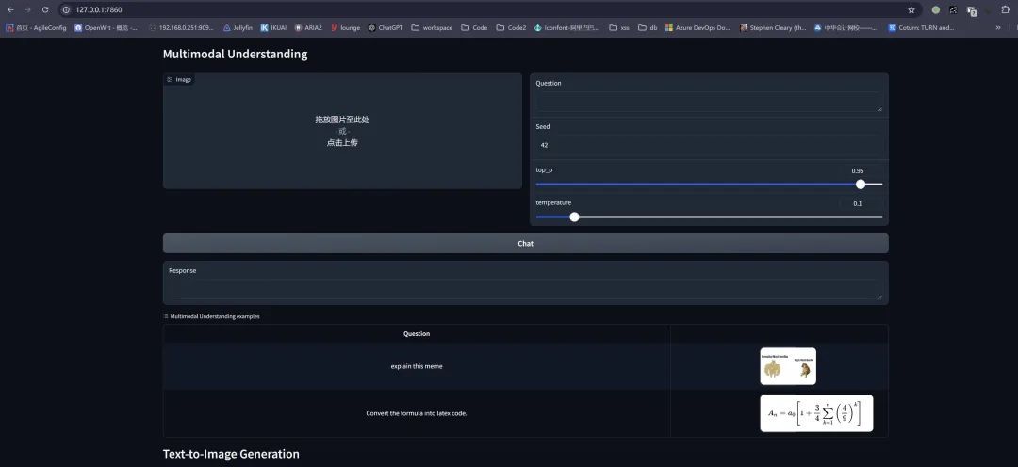
Task: Go back using the browser back arrow
Action: (10, 9)
